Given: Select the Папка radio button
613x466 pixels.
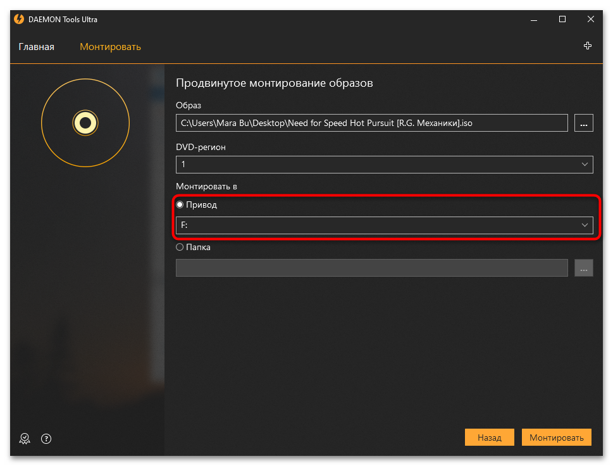Looking at the screenshot, I should (x=180, y=248).
